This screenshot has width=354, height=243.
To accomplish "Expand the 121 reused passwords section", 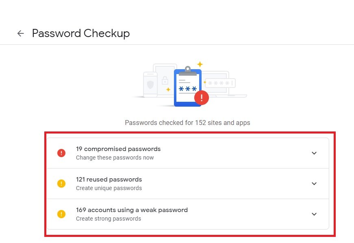I will [x=314, y=183].
